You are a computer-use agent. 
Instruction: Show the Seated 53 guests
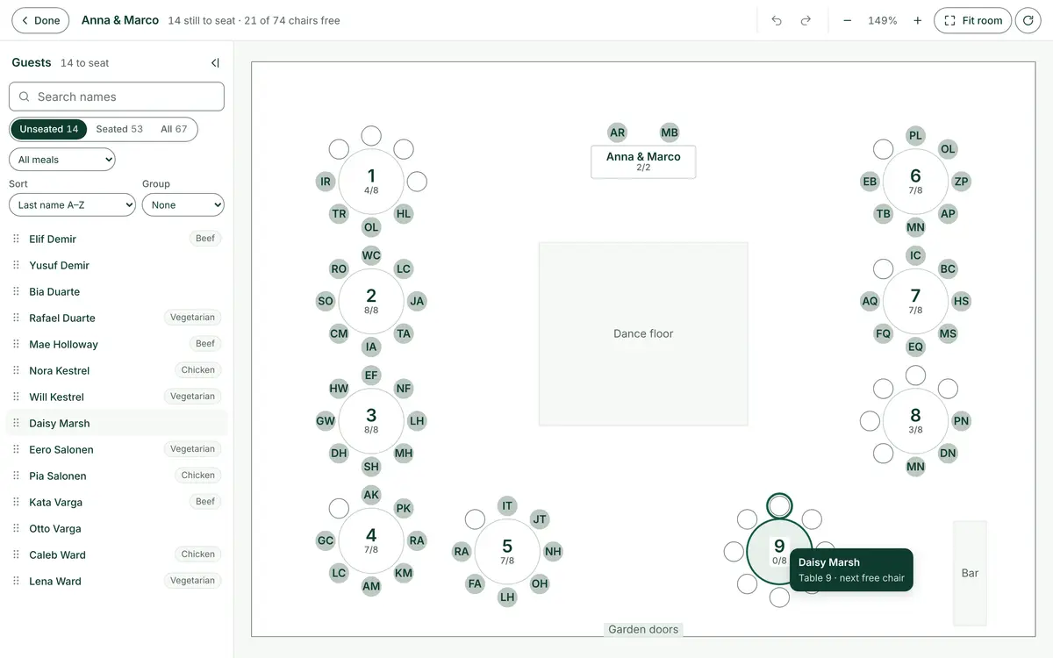click(x=119, y=129)
